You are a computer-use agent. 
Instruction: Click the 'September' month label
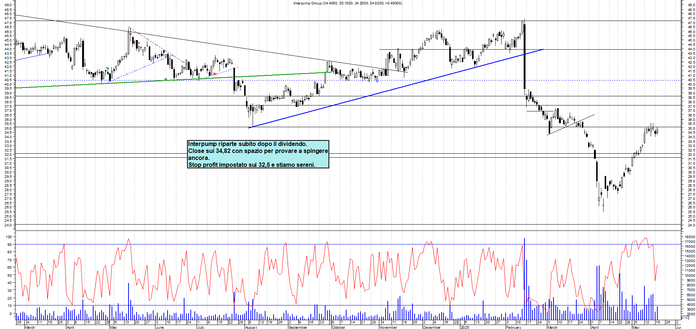click(298, 327)
